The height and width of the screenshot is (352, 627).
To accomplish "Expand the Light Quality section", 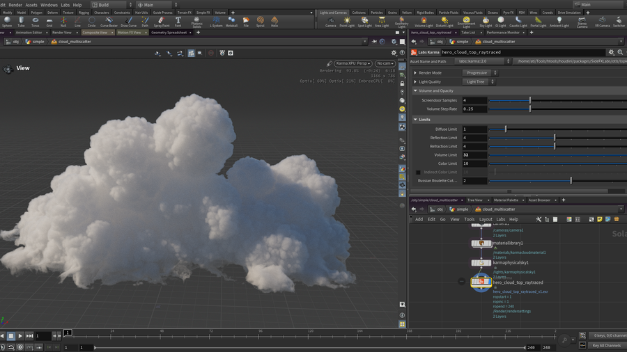I will coord(415,82).
